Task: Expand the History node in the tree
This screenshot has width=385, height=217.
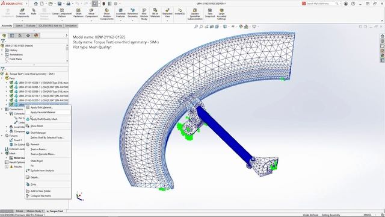Action: pyautogui.click(x=2, y=50)
